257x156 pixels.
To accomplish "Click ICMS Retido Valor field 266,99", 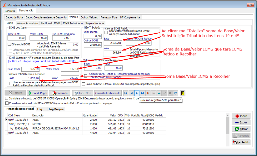I will pos(113,53).
